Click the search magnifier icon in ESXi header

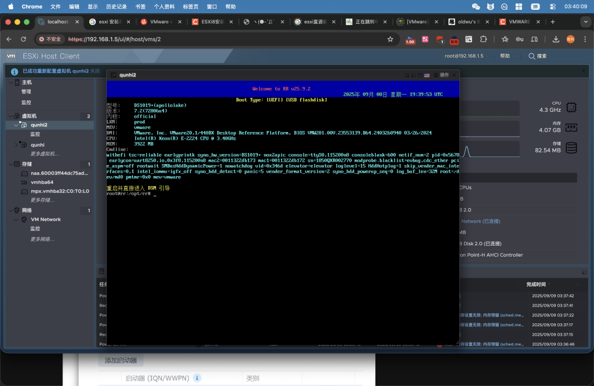[531, 56]
